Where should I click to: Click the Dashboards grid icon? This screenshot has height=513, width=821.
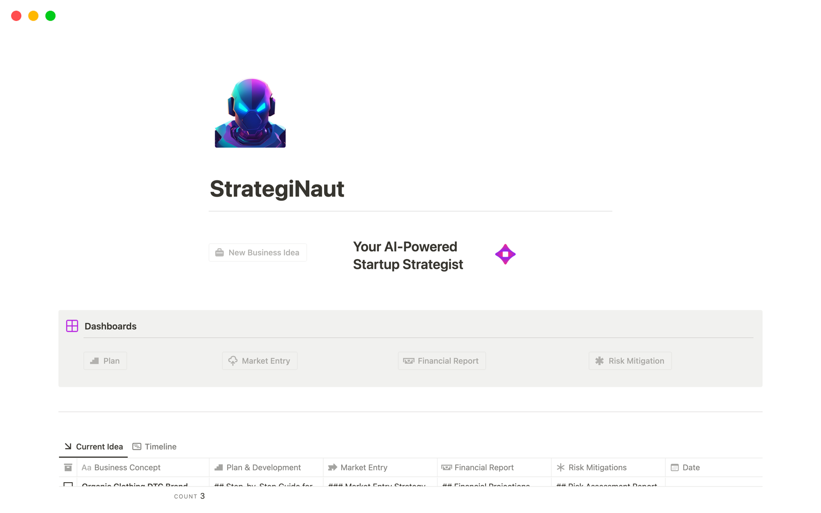72,326
